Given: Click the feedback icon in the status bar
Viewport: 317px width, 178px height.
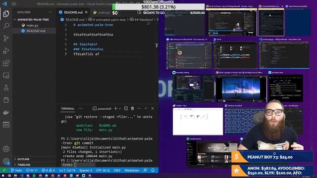Looking at the screenshot, I should (145, 170).
